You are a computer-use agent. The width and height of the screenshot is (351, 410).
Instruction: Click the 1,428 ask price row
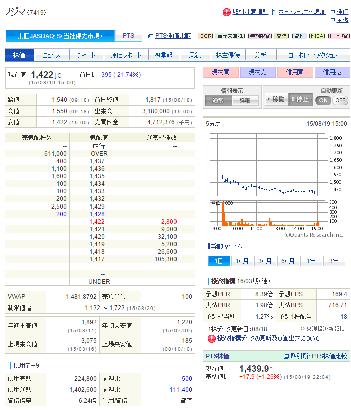click(x=100, y=214)
